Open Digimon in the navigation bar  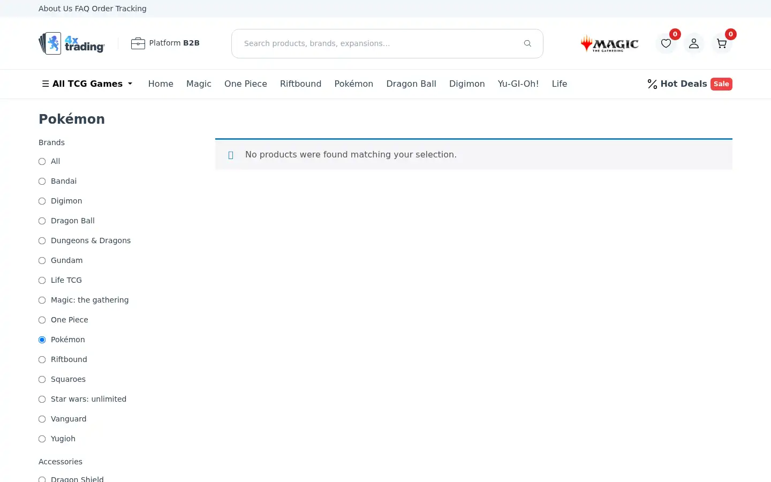pyautogui.click(x=467, y=84)
